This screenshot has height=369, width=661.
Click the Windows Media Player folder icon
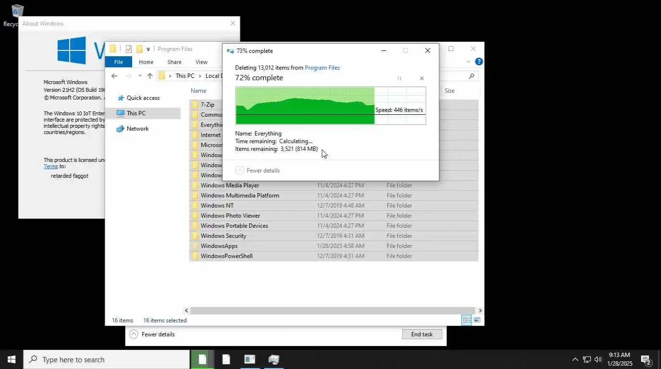[x=195, y=185]
